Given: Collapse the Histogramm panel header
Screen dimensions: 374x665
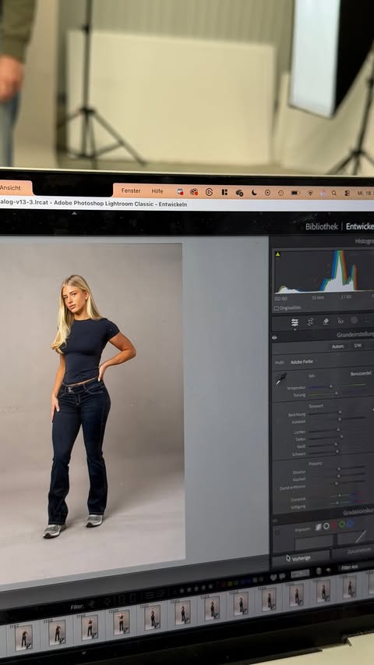Looking at the screenshot, I should click(364, 241).
